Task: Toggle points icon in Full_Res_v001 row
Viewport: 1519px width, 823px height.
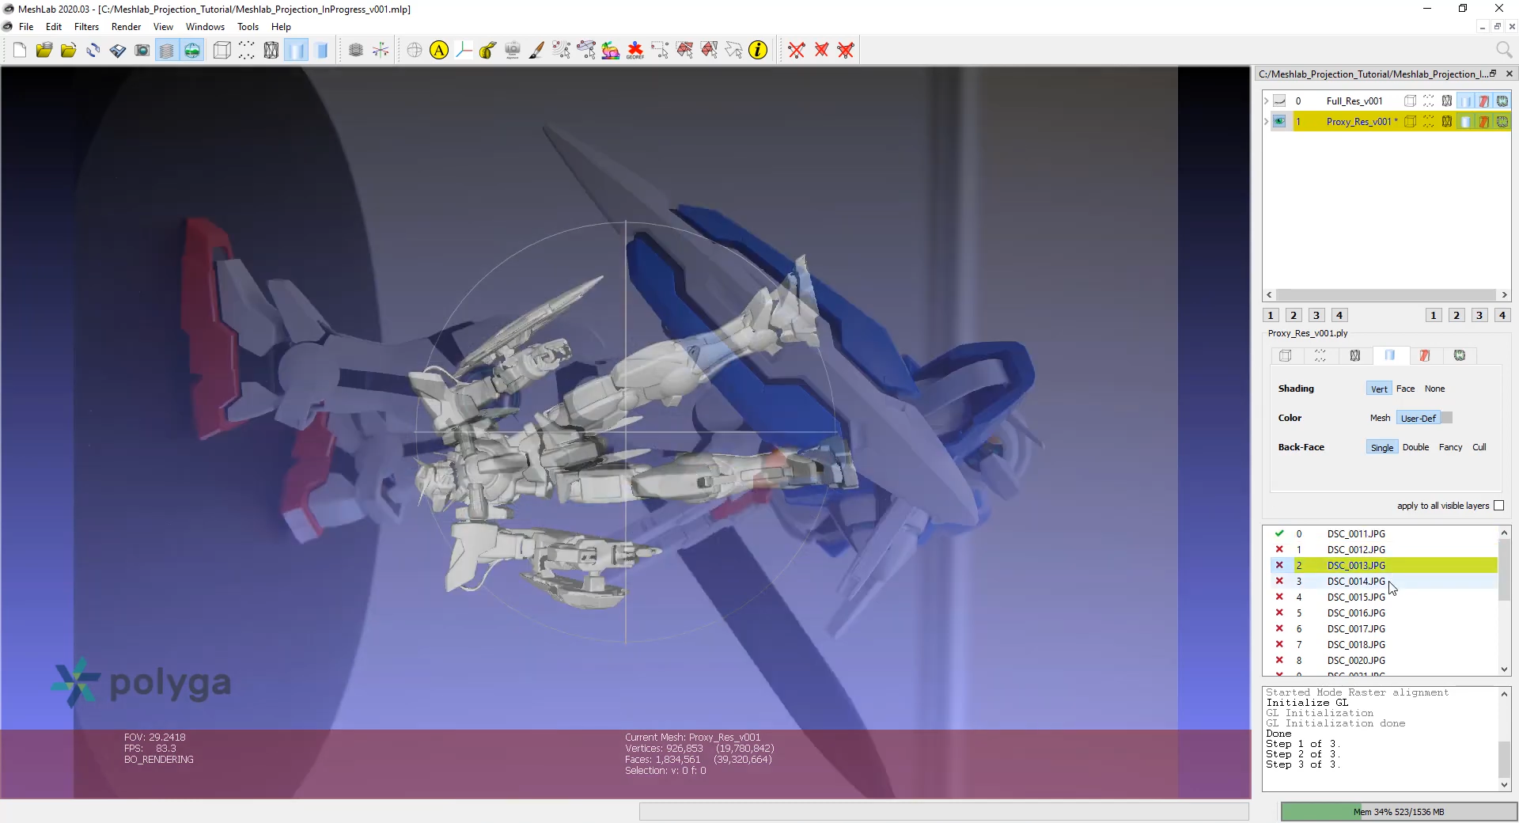Action: point(1429,101)
